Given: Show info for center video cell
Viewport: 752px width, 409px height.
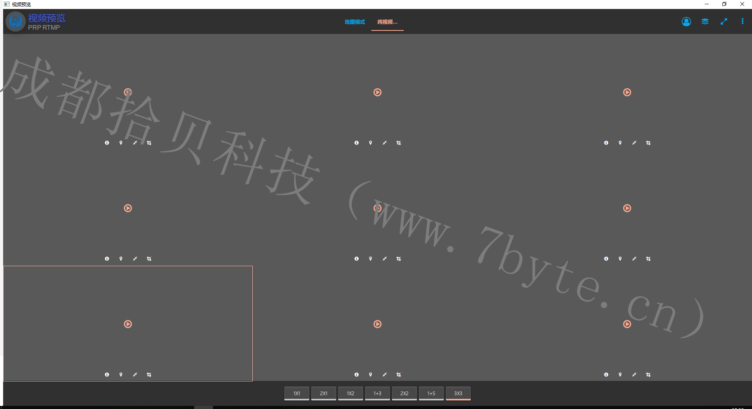Looking at the screenshot, I should point(356,259).
